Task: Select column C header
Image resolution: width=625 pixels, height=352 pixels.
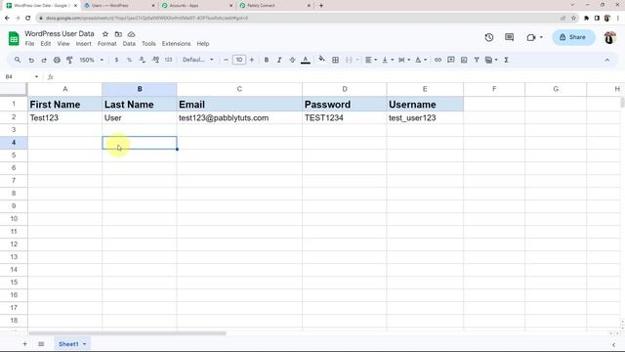Action: pos(239,89)
